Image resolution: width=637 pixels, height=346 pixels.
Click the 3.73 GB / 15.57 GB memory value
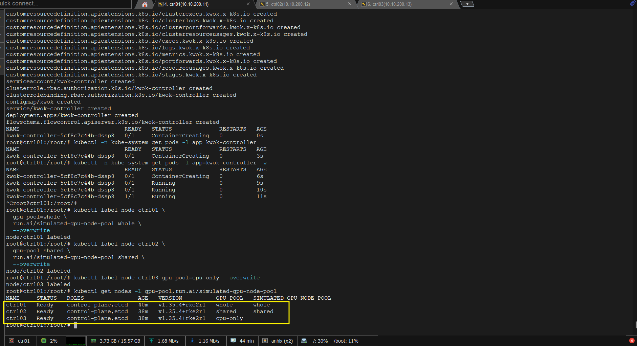click(x=120, y=341)
